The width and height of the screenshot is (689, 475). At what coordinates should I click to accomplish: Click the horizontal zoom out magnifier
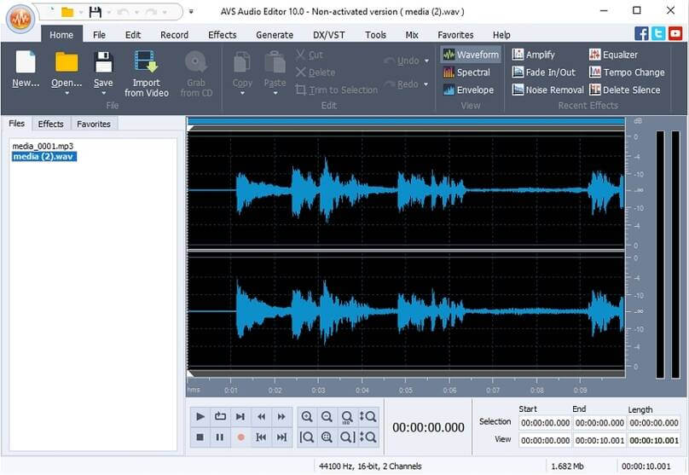point(327,416)
